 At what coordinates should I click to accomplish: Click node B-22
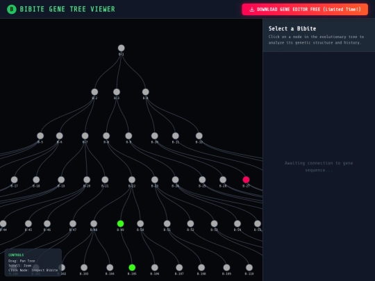(x=132, y=180)
